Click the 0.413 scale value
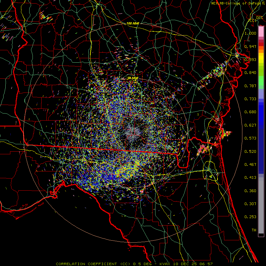Image resolution: width=266 pixels, height=266 pixels. 250,178
